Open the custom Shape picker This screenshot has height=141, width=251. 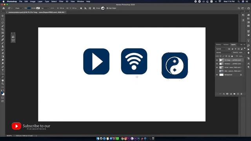[103, 8]
